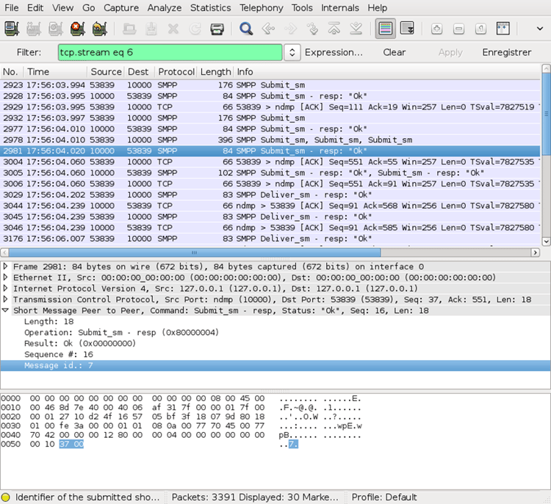This screenshot has width=551, height=504.
Task: Open the Statistics menu
Action: pos(210,7)
